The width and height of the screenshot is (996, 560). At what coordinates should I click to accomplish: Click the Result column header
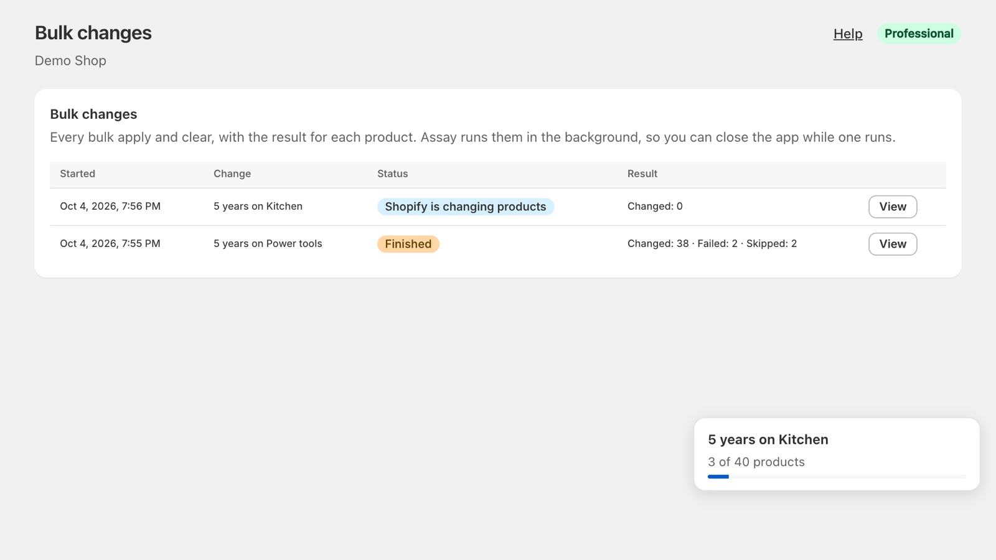[x=642, y=174]
